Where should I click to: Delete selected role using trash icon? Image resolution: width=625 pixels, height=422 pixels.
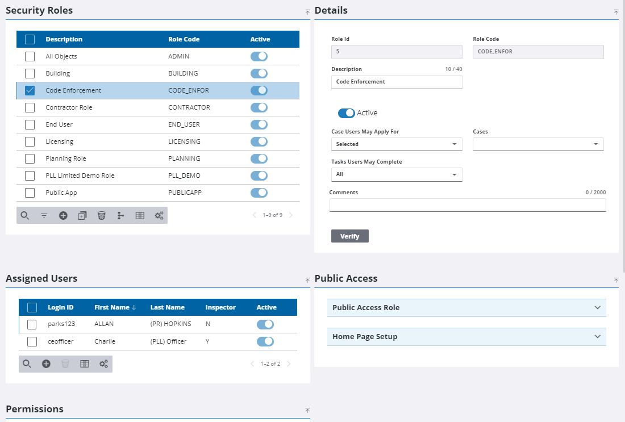(101, 216)
